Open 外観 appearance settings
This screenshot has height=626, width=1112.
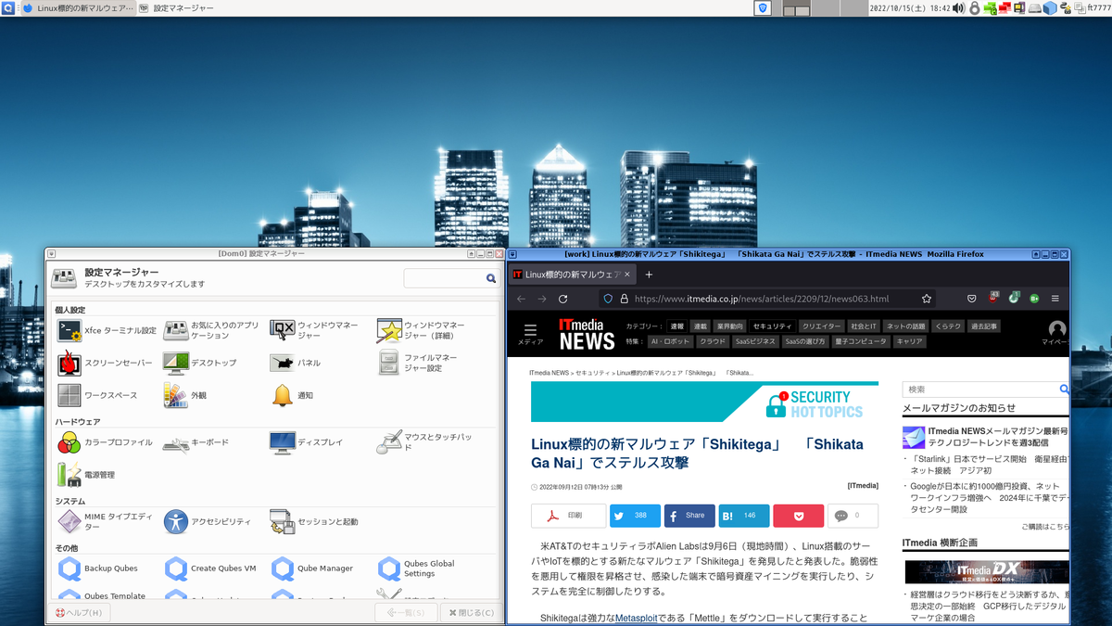point(185,396)
